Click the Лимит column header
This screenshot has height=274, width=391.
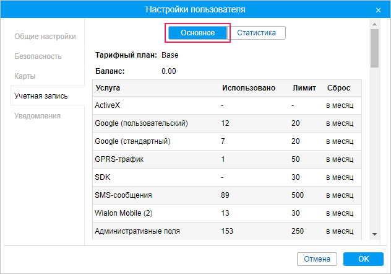[304, 88]
